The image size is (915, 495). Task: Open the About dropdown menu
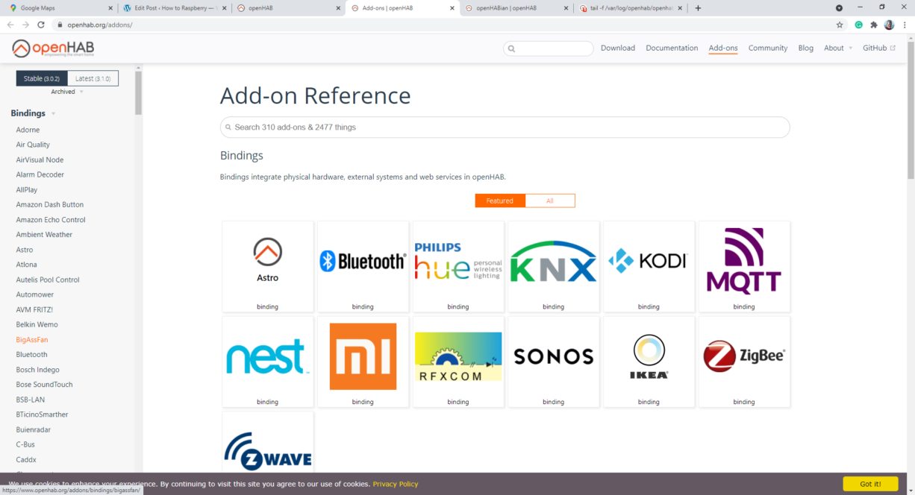point(837,48)
